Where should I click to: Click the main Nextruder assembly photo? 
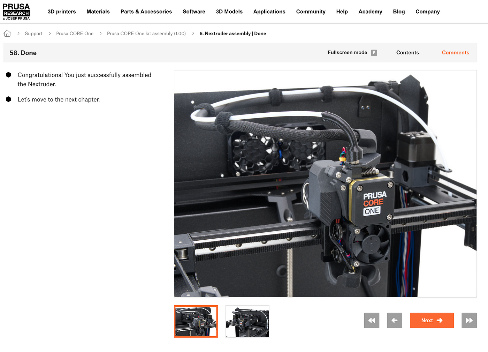pos(325,184)
